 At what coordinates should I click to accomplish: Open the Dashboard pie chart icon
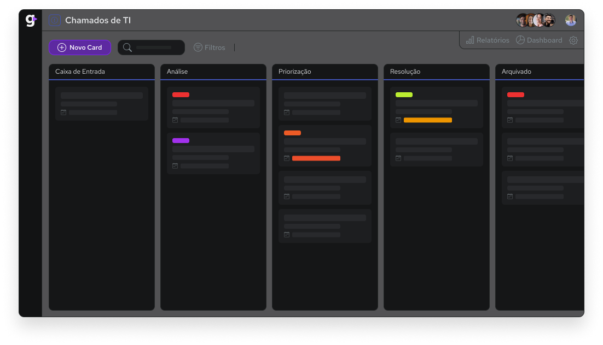click(520, 40)
